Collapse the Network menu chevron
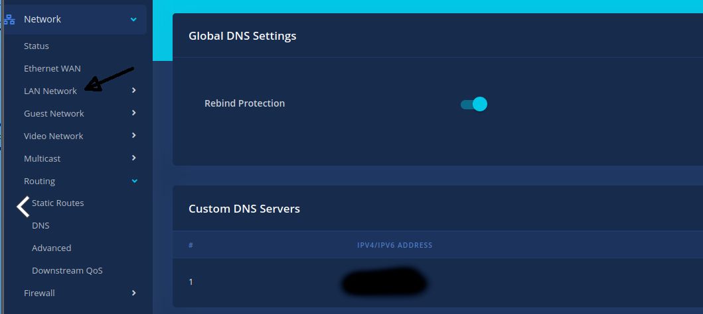 coord(133,20)
